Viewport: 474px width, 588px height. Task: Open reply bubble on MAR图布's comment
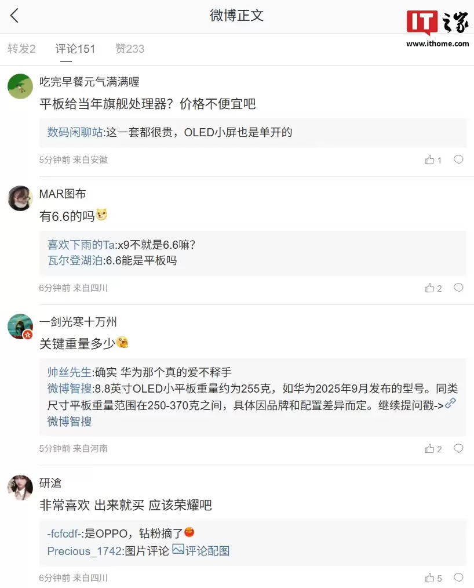point(458,288)
